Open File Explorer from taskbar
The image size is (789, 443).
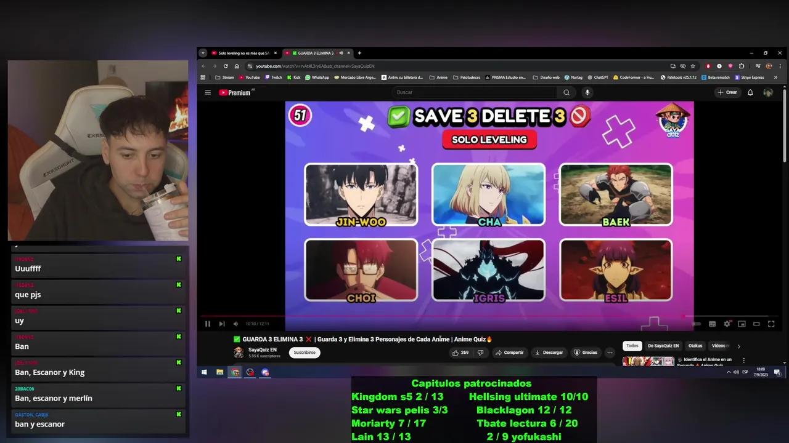pos(219,372)
